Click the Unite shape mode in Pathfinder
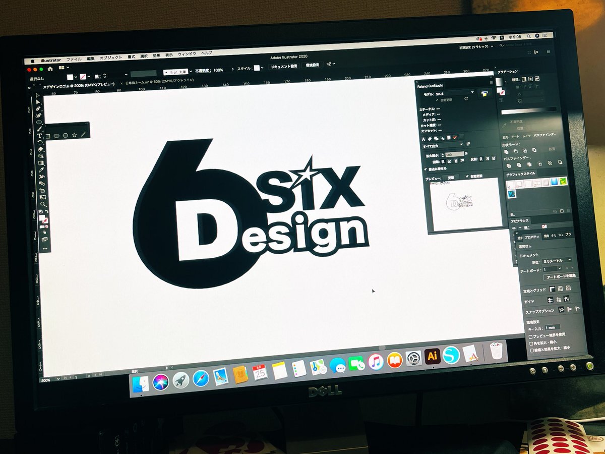Image resolution: width=605 pixels, height=454 pixels. [506, 151]
